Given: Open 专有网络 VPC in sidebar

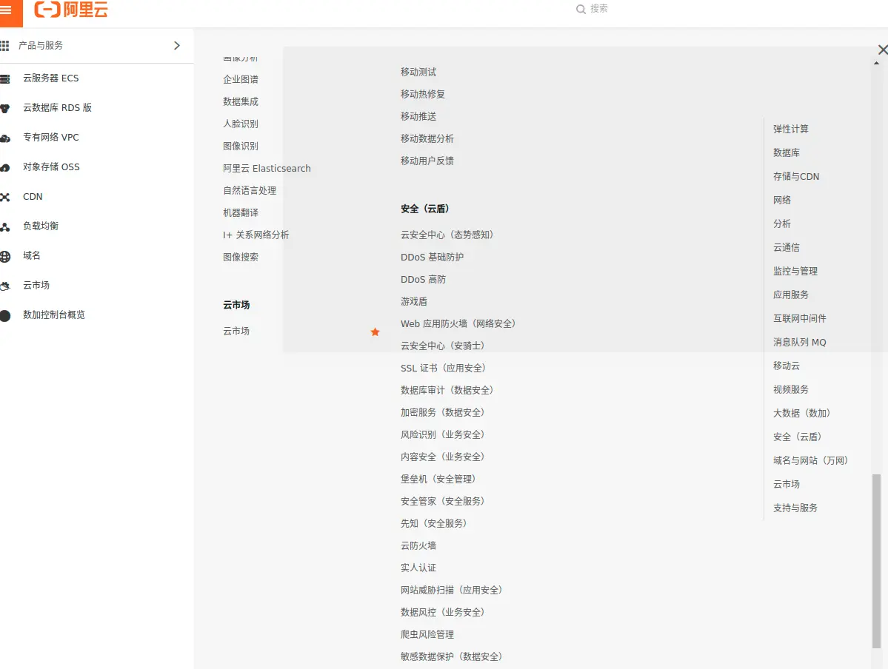Looking at the screenshot, I should (x=51, y=137).
